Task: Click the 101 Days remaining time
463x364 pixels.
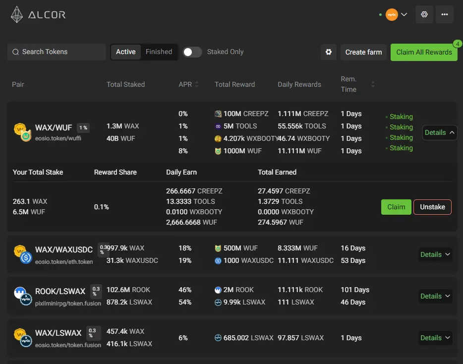Action: click(x=355, y=290)
